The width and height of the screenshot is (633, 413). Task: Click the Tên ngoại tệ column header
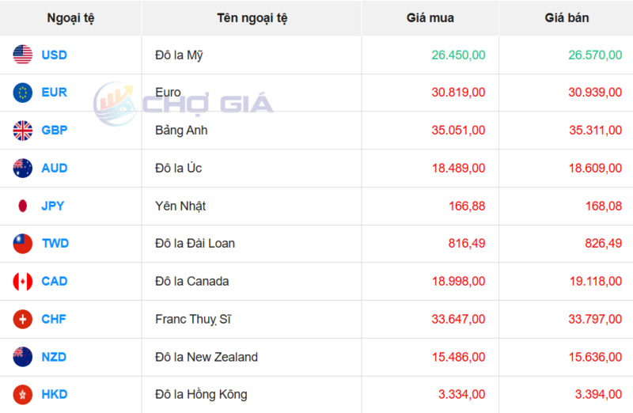pos(252,17)
